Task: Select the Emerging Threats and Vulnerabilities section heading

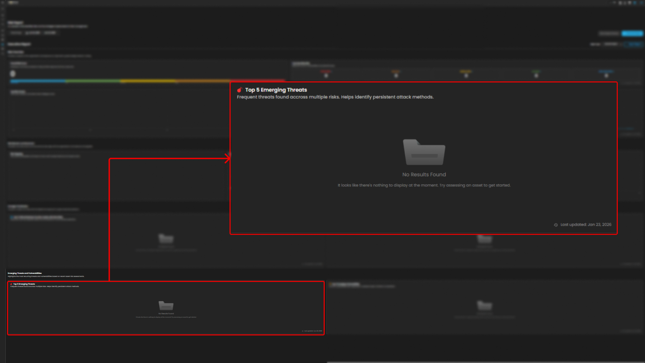Action: (x=25, y=273)
